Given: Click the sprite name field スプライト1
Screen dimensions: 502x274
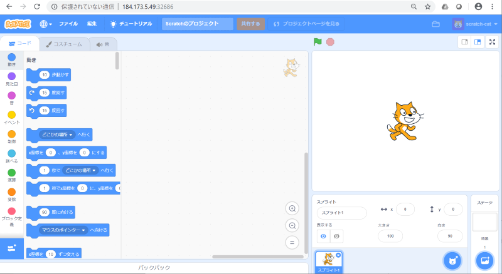Looking at the screenshot, I should (341, 213).
